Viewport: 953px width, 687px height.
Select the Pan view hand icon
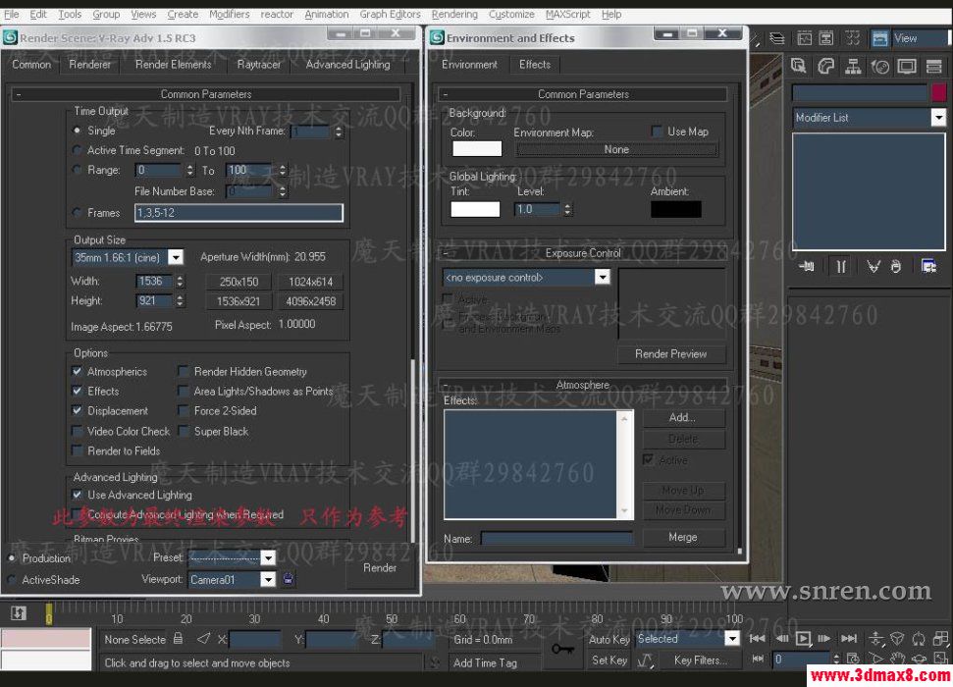tap(898, 659)
